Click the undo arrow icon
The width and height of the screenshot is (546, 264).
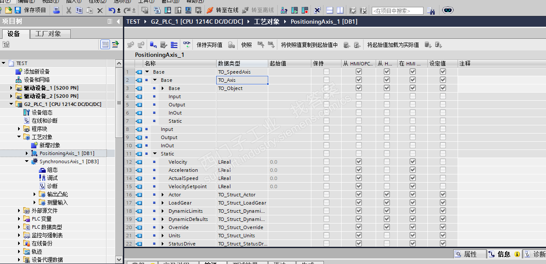112,10
